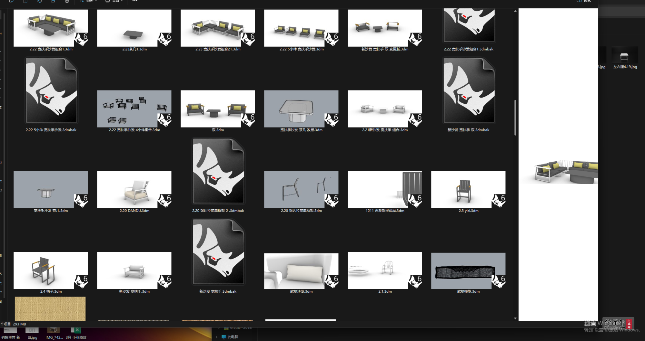Select the 2.20 锡达拉简单框架.3dm chair frame thumbnail

tap(301, 190)
